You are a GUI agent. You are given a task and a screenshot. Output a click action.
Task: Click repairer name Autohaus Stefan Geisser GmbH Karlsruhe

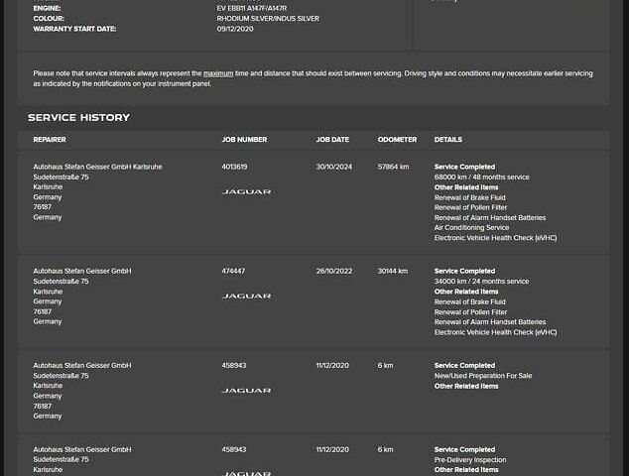pyautogui.click(x=97, y=167)
